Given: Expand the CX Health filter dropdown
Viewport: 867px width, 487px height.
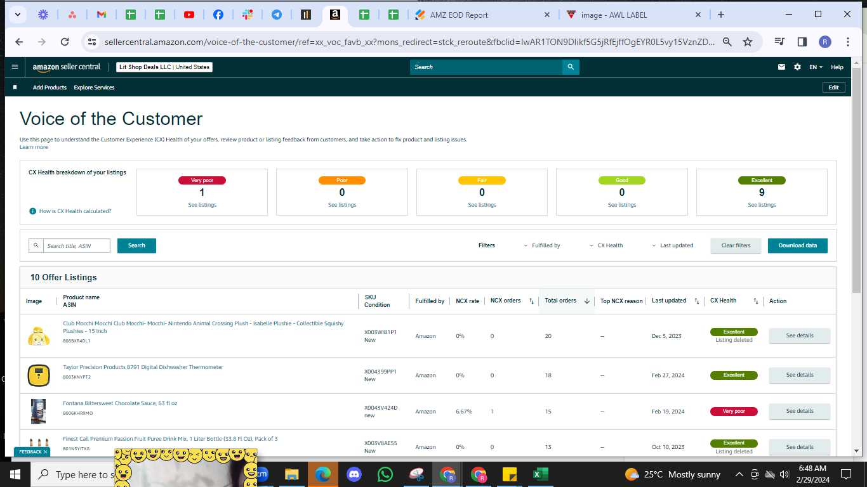Looking at the screenshot, I should pos(606,245).
